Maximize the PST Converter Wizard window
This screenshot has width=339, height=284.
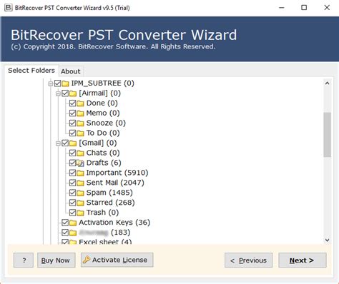tap(304, 8)
